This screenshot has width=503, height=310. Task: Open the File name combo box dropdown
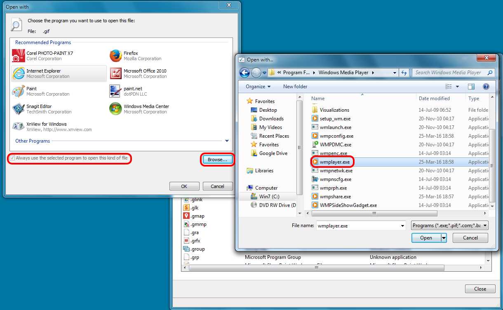[402, 226]
